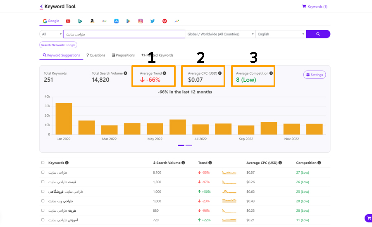This screenshot has height=227, width=372.
Task: Choose the Instagram platform icon
Action: tap(141, 21)
